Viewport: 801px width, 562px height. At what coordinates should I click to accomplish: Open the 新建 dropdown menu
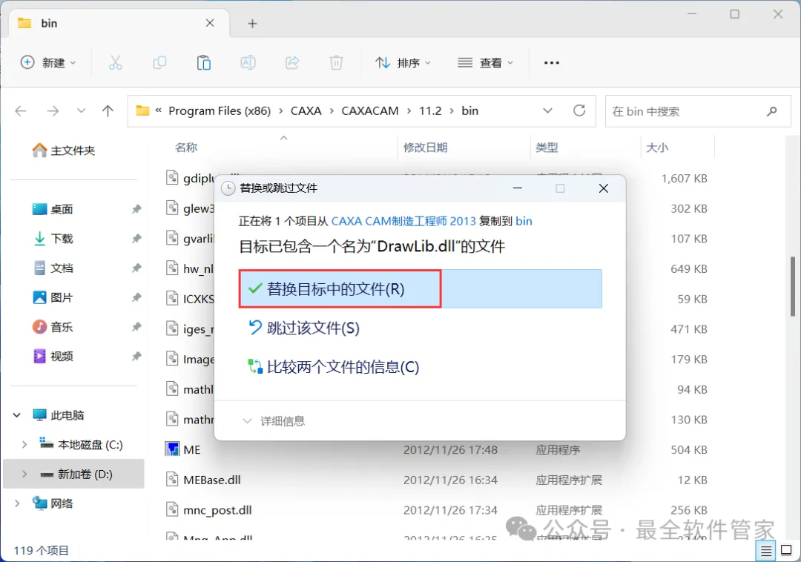[x=48, y=63]
